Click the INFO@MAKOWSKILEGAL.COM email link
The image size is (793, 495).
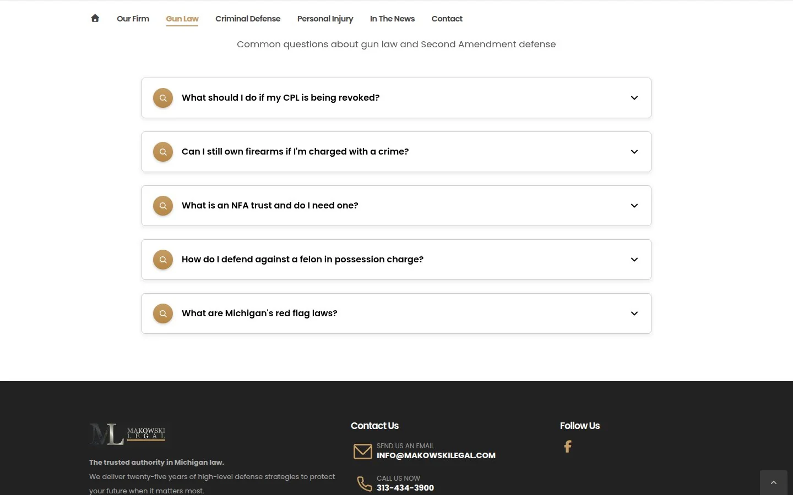pos(436,455)
